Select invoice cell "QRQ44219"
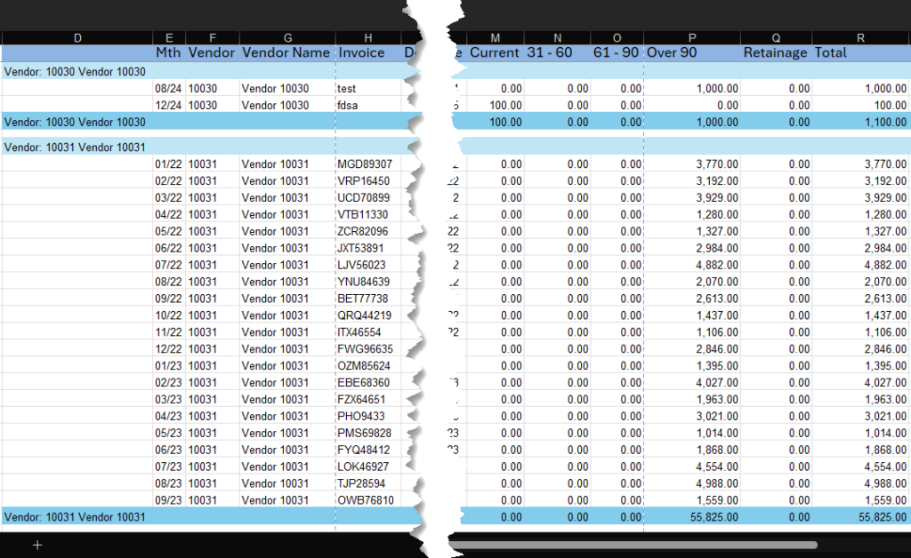The height and width of the screenshot is (558, 911). tap(368, 315)
